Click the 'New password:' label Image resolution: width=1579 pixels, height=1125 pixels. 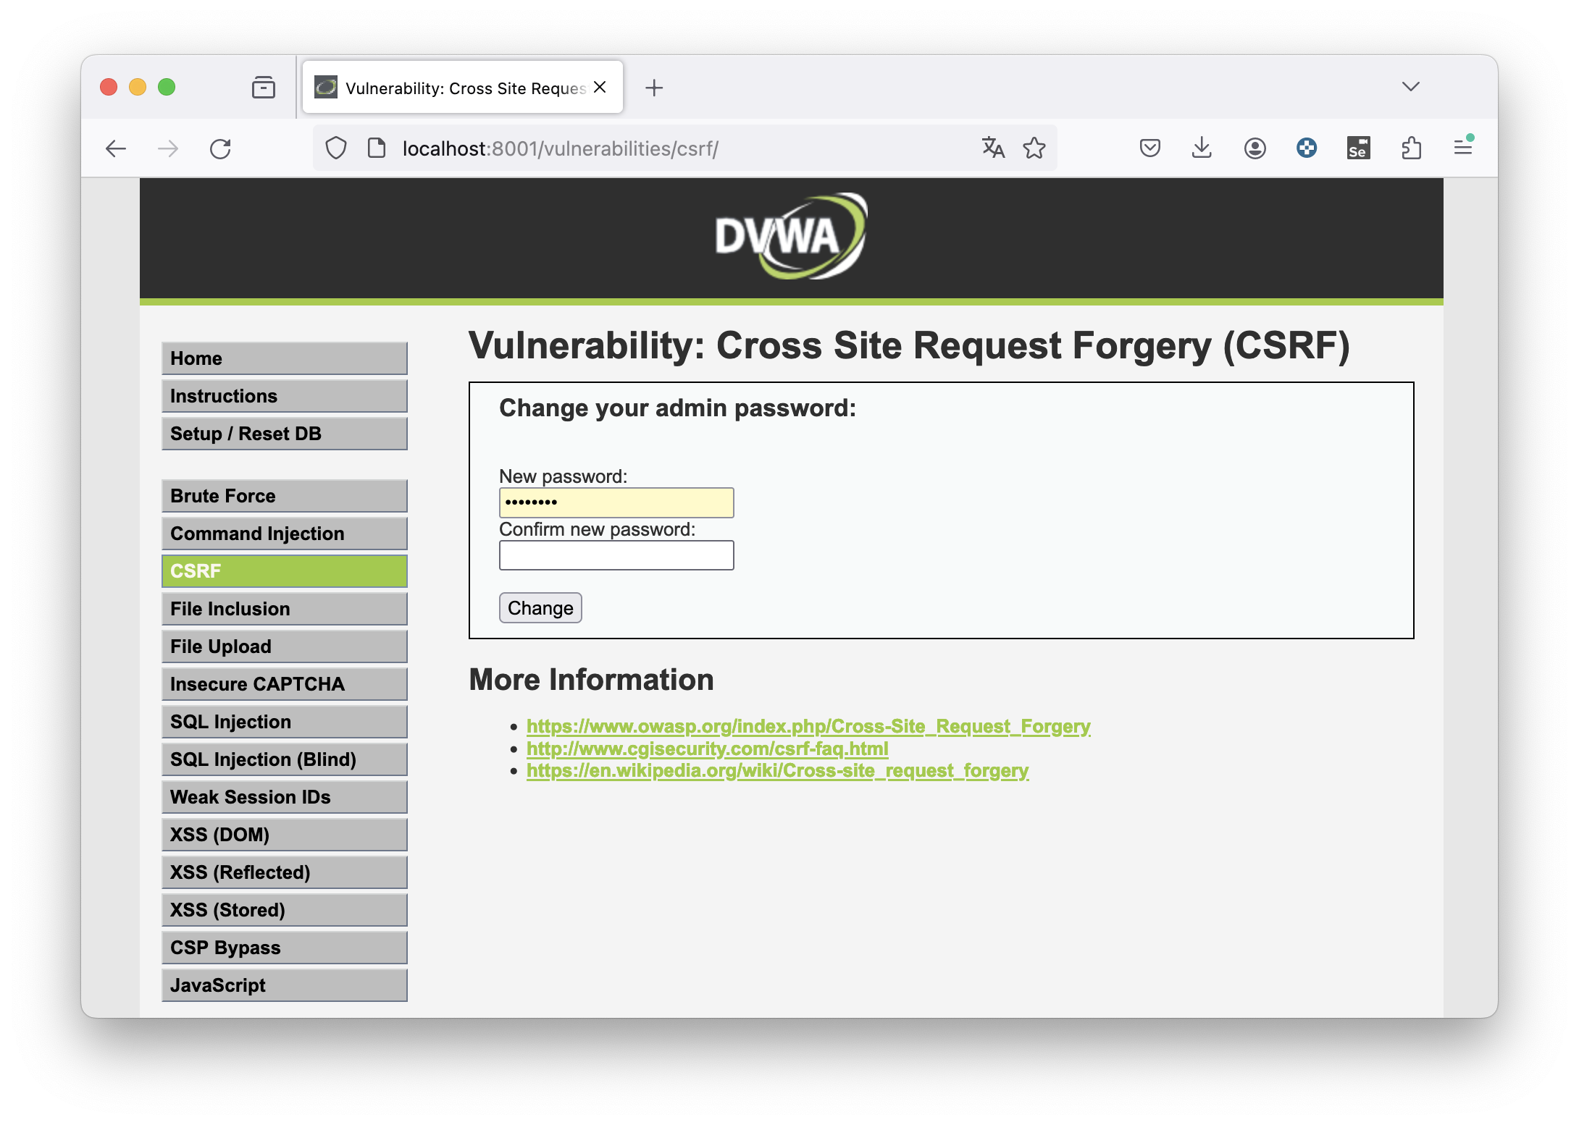564,476
